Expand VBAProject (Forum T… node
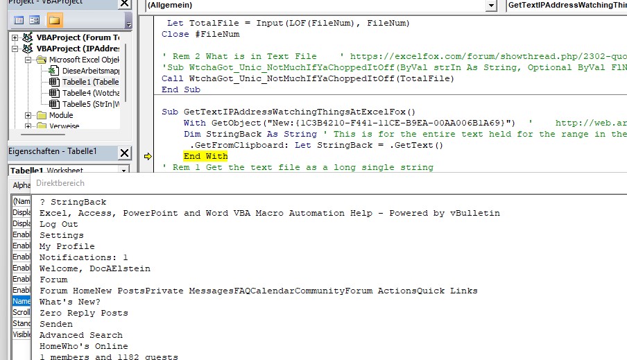The image size is (627, 360). tap(15, 37)
